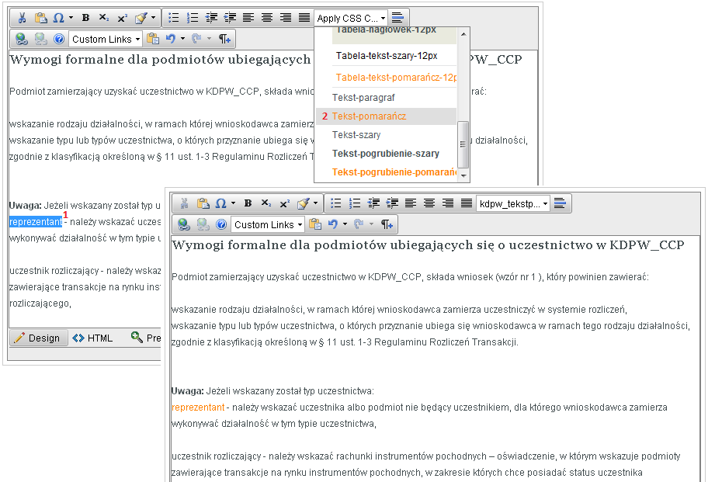Click orange word reprezentant in front editor
Viewport: 715px width, 482px height.
pos(199,407)
